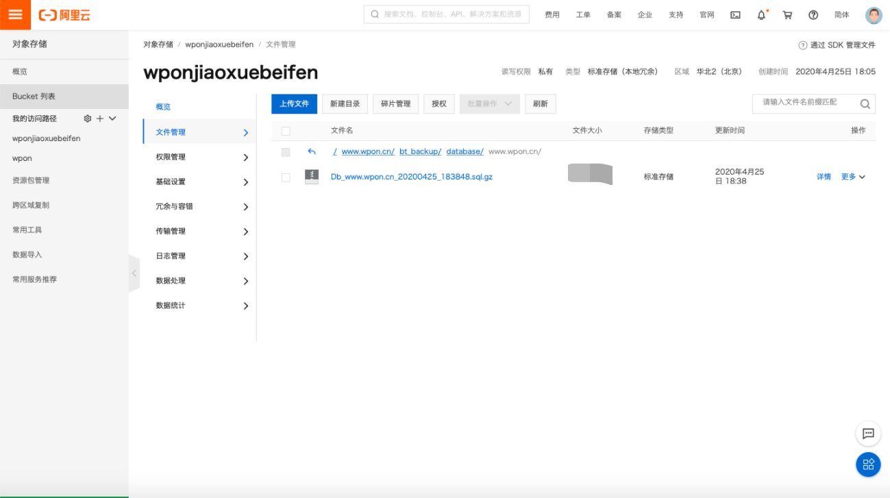The width and height of the screenshot is (890, 498).
Task: Go to root path slash link
Action: 335,151
